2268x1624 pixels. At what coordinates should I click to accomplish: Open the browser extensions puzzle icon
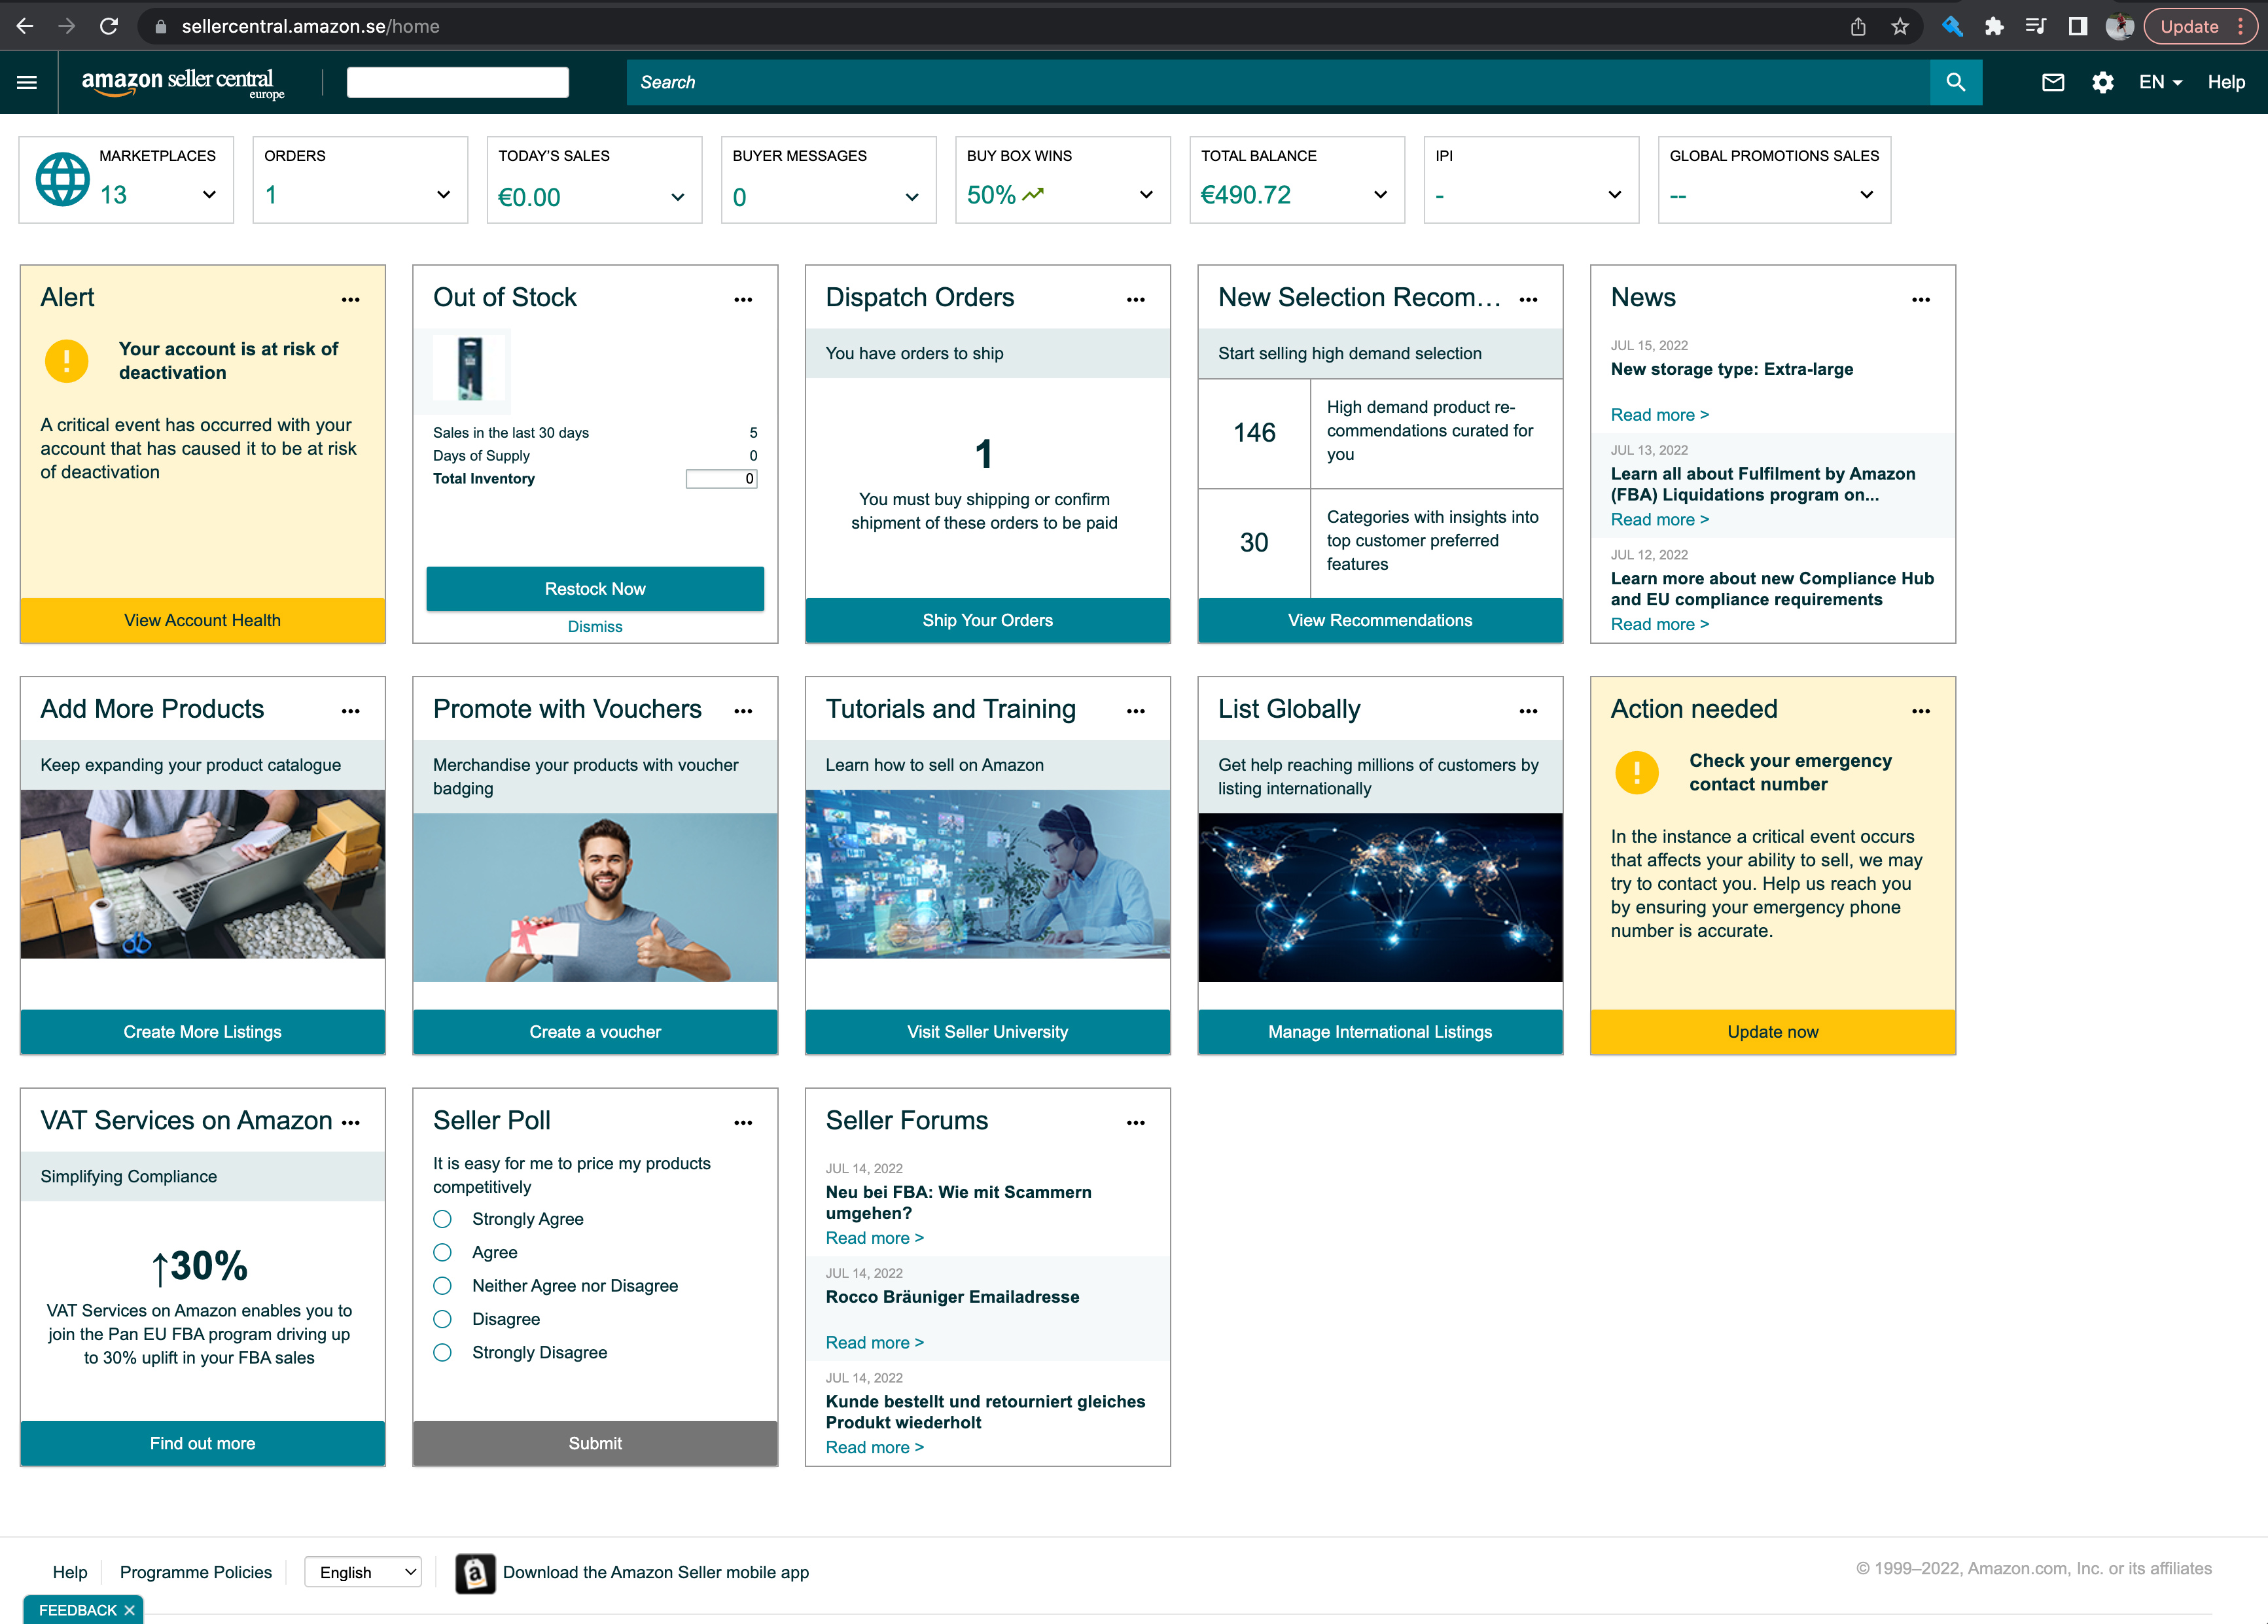1993,26
